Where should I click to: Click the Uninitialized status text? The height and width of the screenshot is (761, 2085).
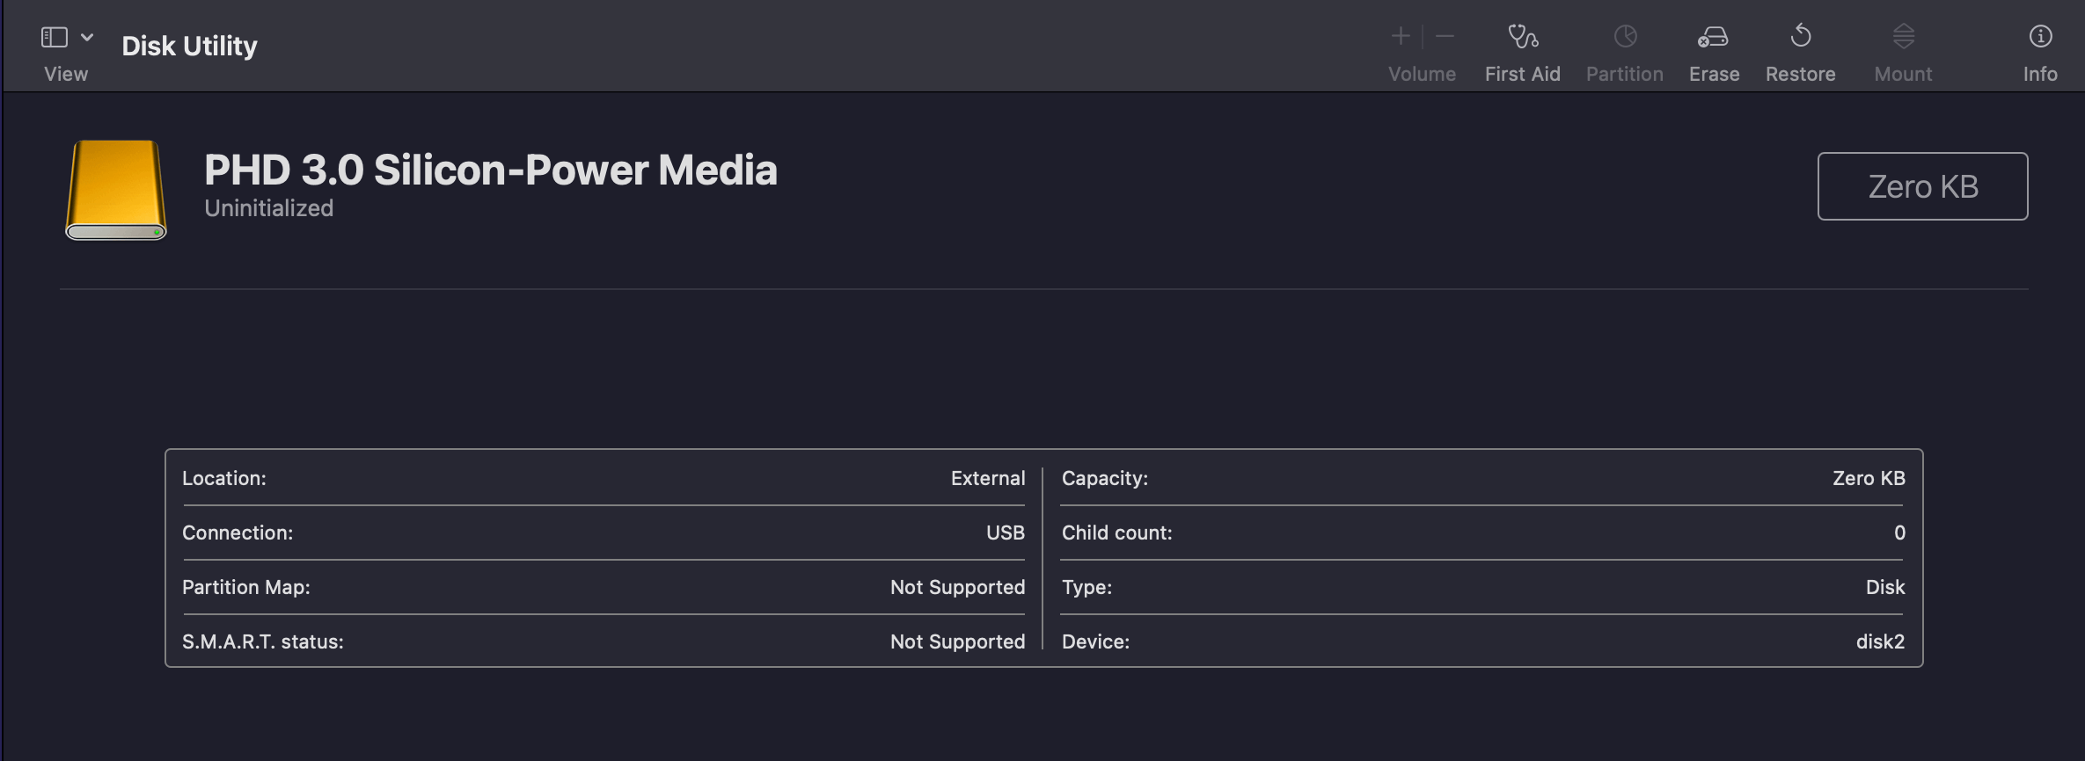(x=268, y=208)
